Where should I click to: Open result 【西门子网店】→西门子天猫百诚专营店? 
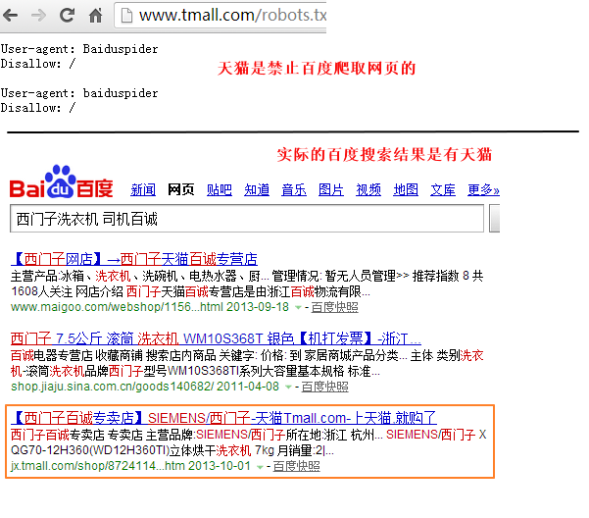134,259
